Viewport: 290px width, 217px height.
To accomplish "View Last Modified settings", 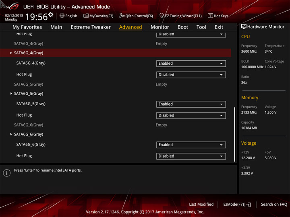I will coord(201,204).
